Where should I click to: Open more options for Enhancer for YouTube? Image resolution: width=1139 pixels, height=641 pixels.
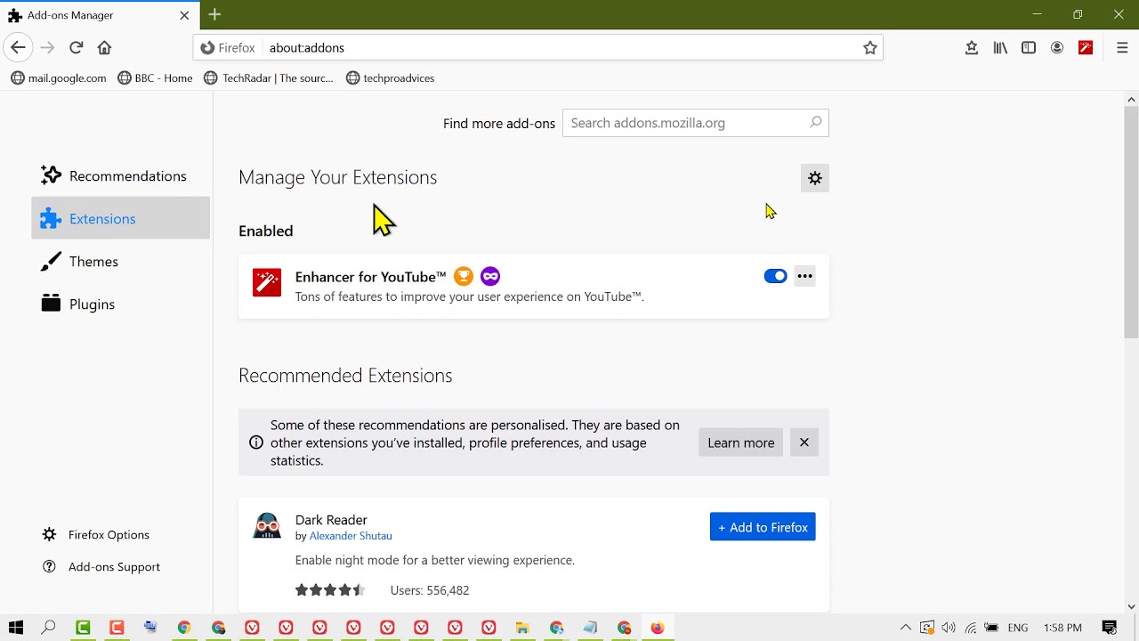pyautogui.click(x=804, y=276)
